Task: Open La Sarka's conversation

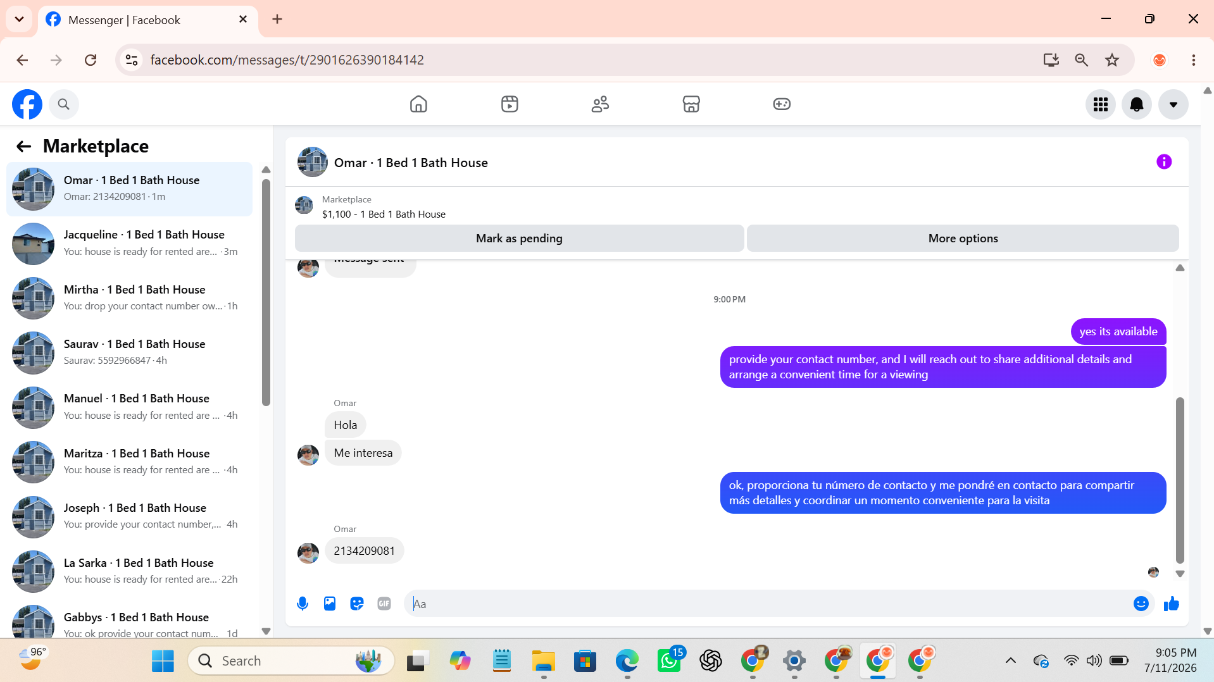Action: pyautogui.click(x=130, y=571)
